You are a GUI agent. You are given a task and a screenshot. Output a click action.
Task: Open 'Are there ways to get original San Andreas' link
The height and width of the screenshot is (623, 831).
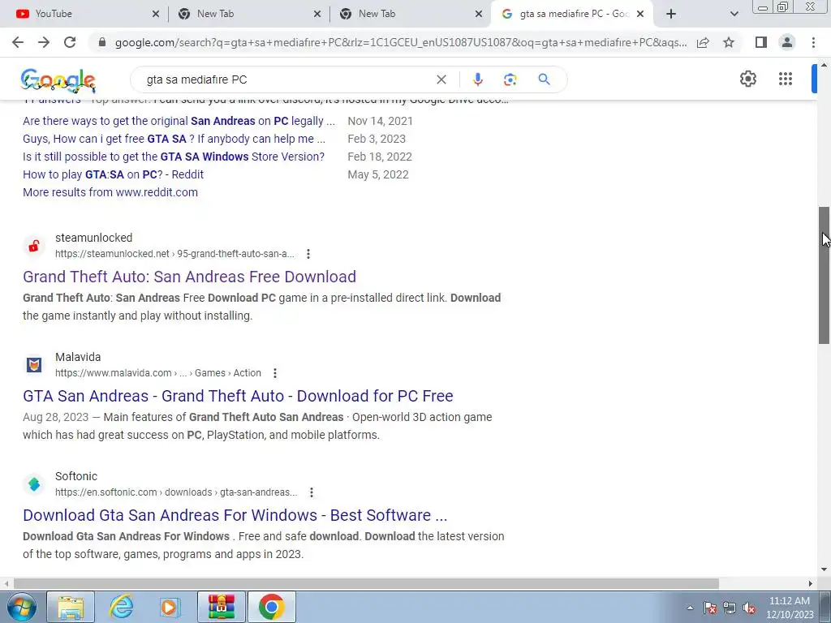[179, 121]
